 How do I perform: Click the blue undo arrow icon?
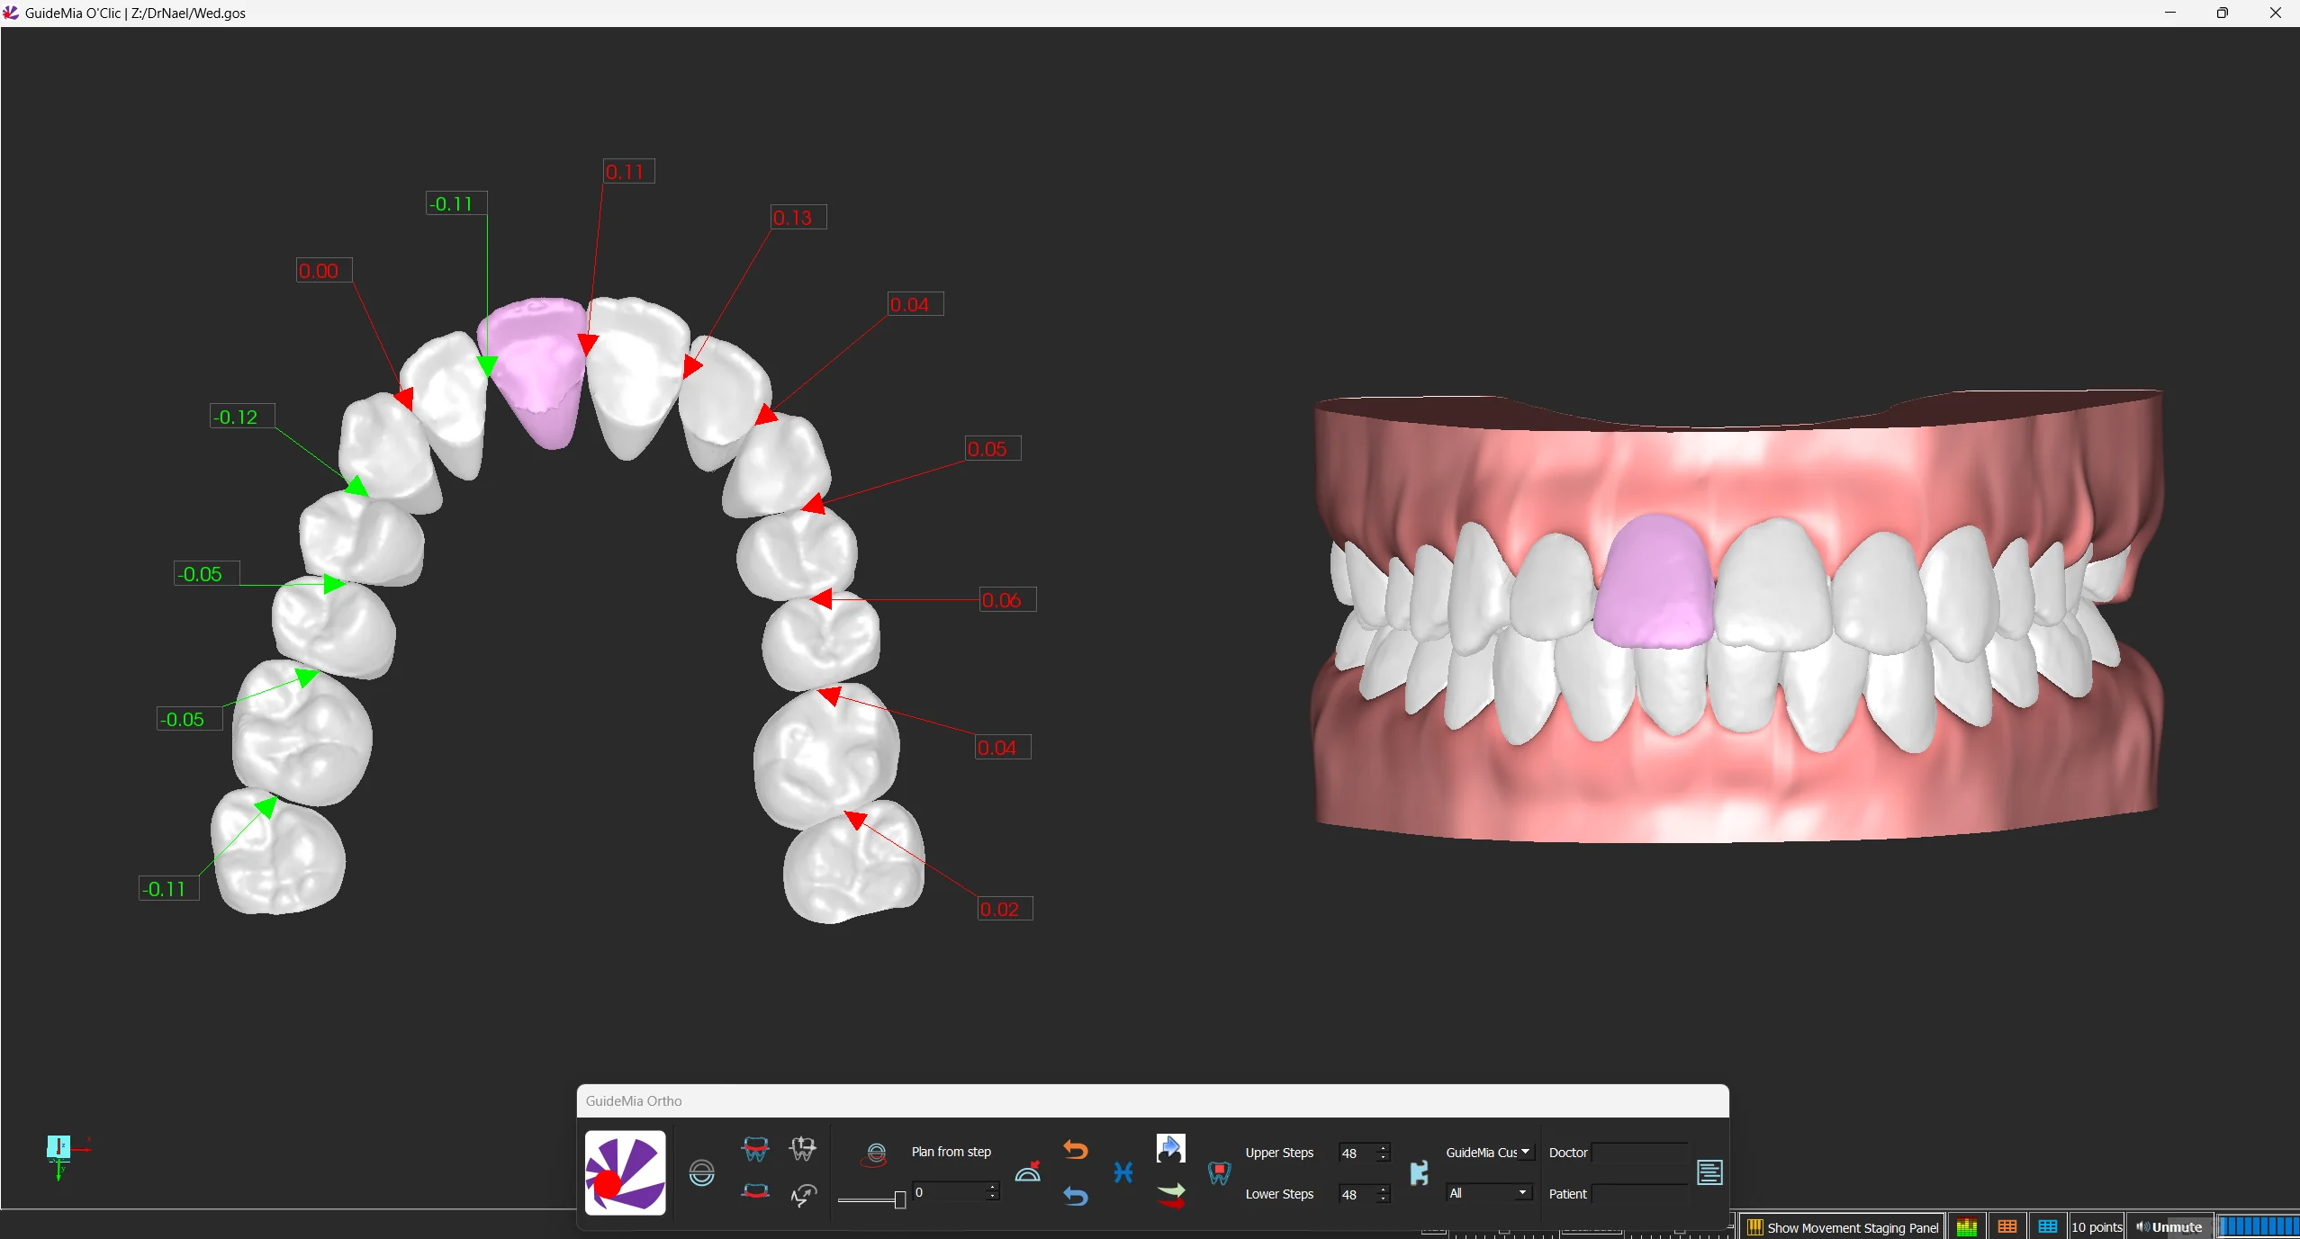(1075, 1196)
